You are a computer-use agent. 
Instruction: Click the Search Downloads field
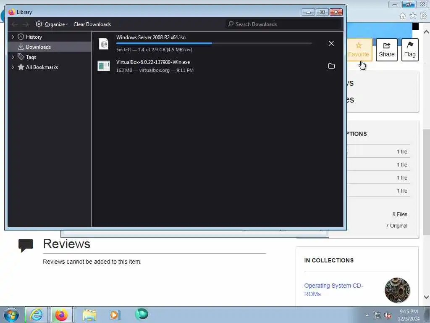[x=283, y=24]
